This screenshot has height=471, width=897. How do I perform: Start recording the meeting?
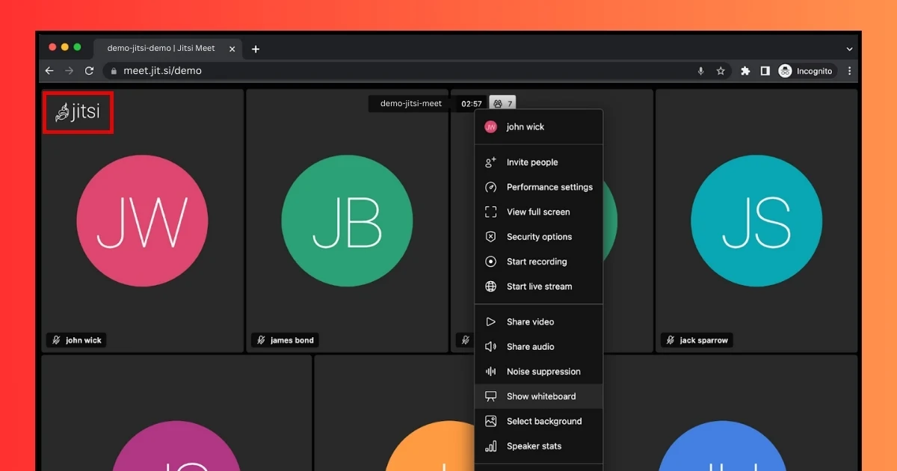(537, 262)
